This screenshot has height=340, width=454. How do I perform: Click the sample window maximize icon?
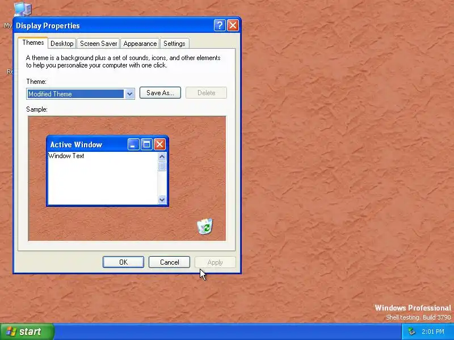(x=146, y=144)
